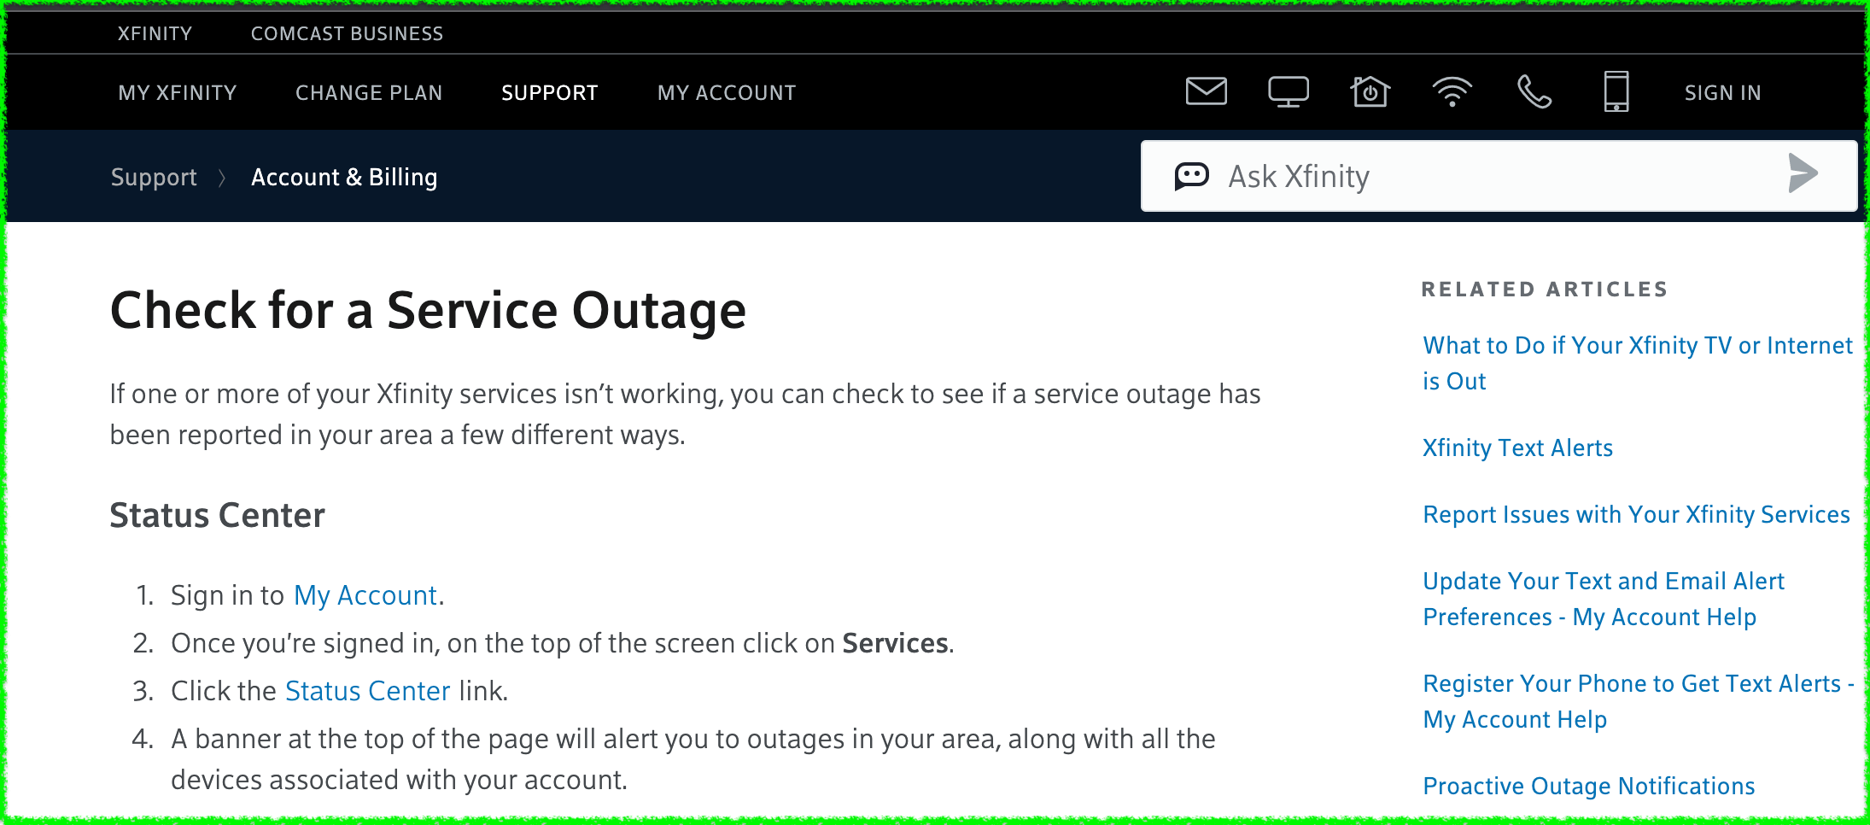
Task: Open the Proactive Outage Notifications article
Action: (1588, 786)
